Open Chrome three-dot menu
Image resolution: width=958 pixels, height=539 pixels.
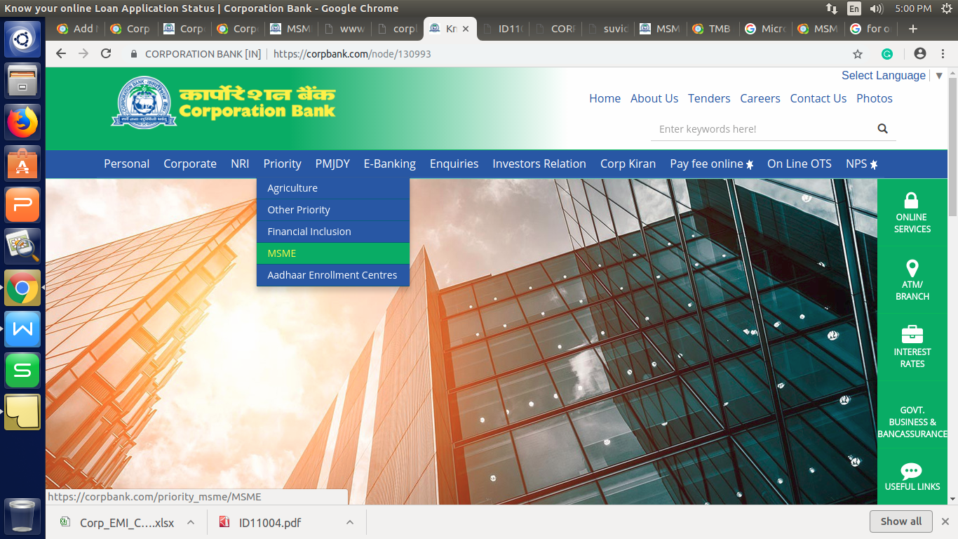coord(943,53)
